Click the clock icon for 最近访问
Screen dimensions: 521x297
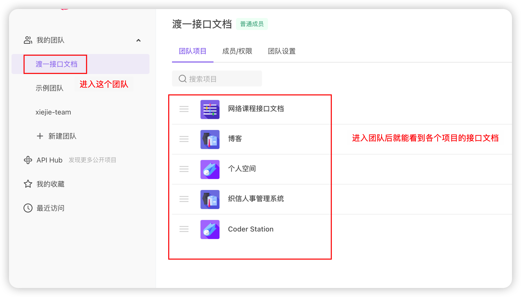point(28,208)
